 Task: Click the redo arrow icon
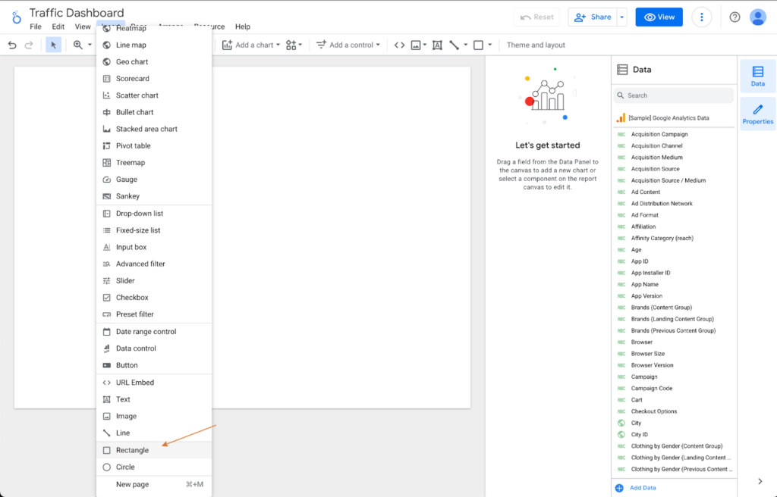click(x=29, y=45)
